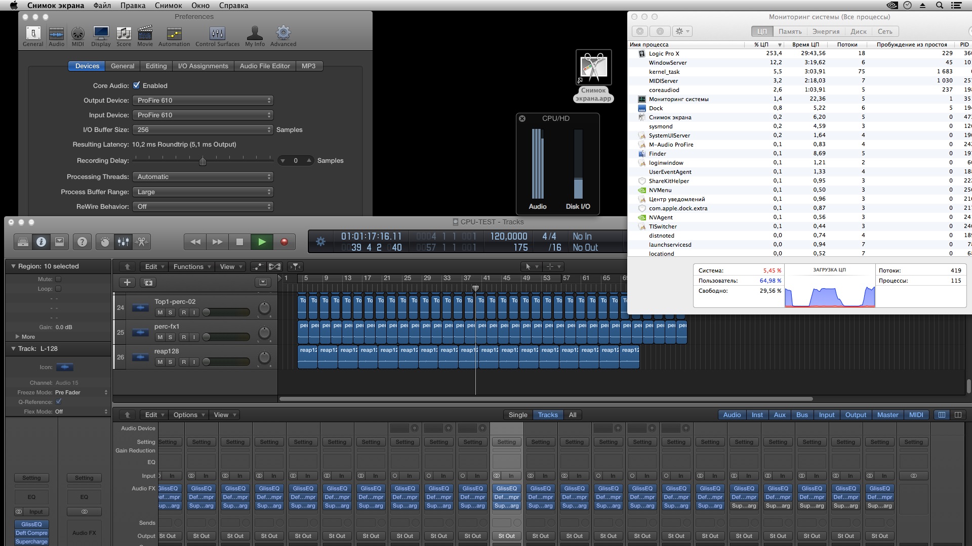Expand the More region disclosure triangle
The image size is (972, 546).
[18, 337]
